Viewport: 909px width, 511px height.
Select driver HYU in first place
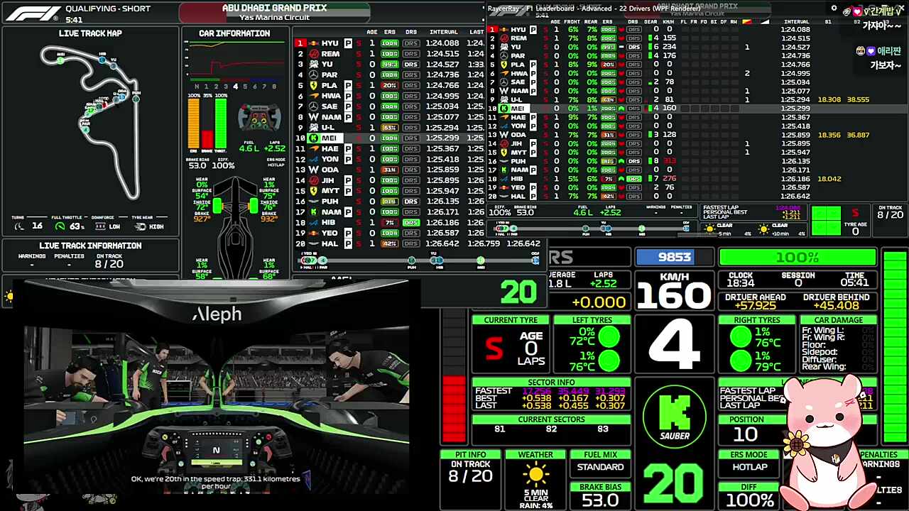tap(329, 43)
